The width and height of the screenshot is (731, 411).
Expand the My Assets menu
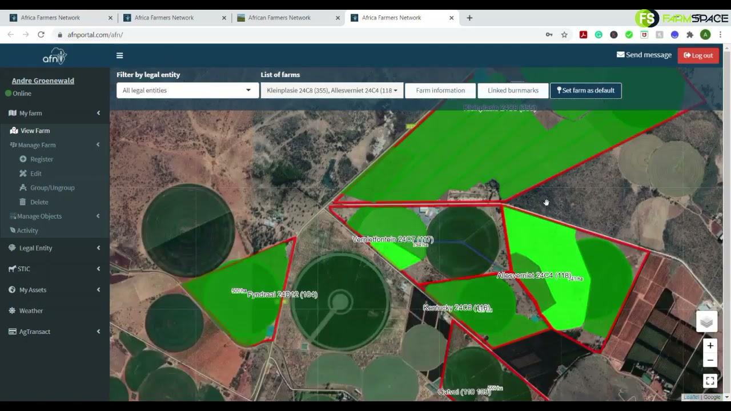(x=55, y=290)
